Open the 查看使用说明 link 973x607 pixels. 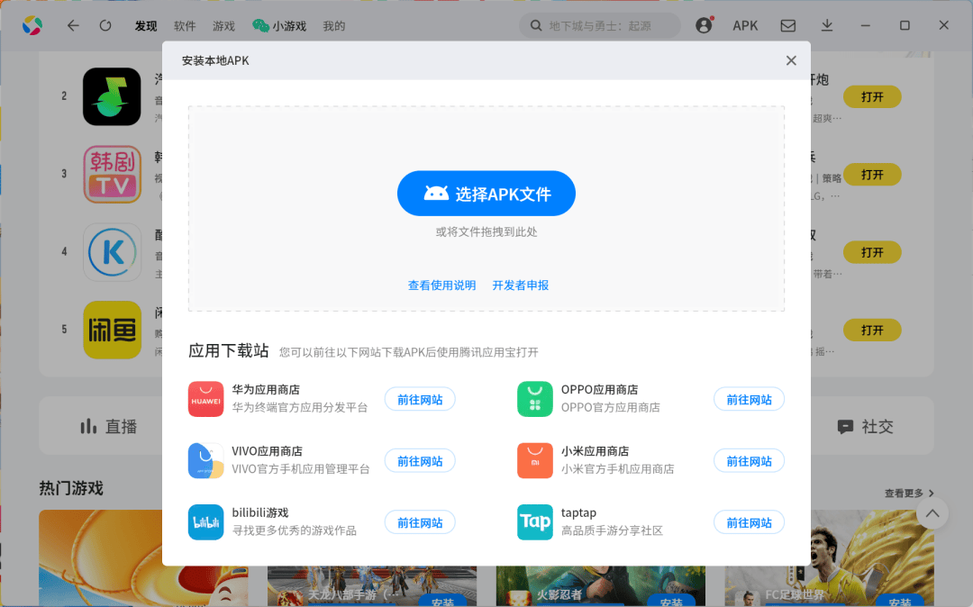tap(441, 285)
